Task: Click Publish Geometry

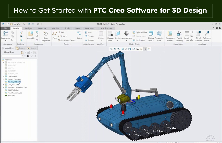Action: coord(179,36)
